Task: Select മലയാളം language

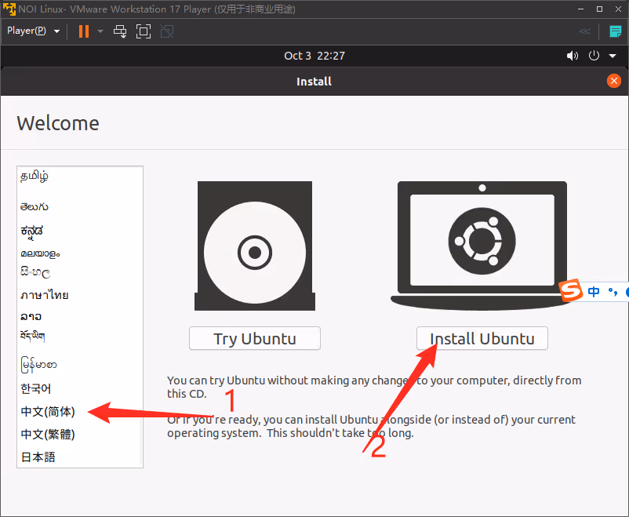Action: pyautogui.click(x=40, y=253)
